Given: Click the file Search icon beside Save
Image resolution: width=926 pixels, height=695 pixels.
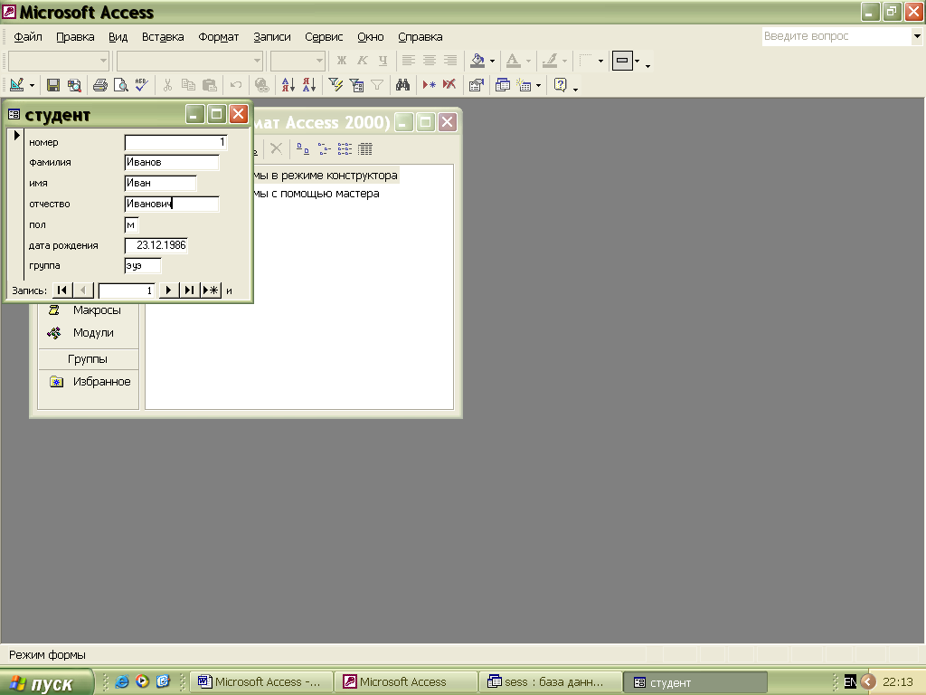Looking at the screenshot, I should (74, 85).
